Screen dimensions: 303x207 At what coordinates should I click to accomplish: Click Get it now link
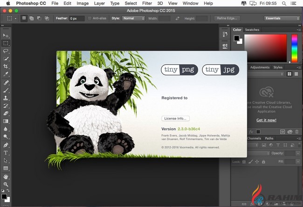[266, 120]
